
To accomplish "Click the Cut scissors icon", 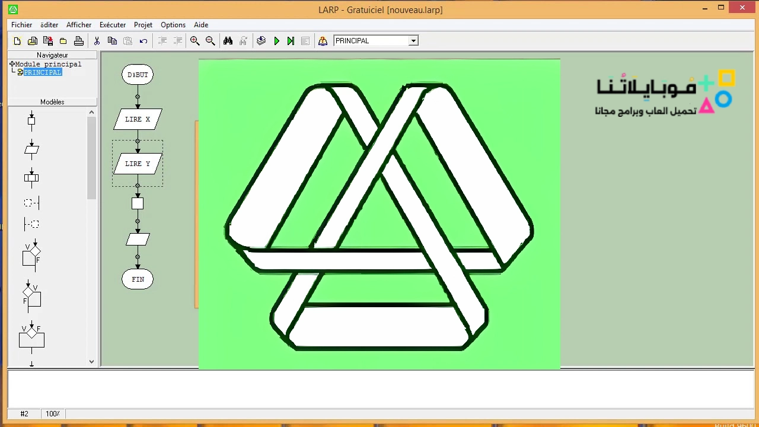I will tap(97, 41).
